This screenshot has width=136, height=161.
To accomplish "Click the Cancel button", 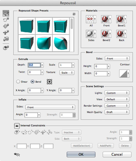I will [117, 154].
